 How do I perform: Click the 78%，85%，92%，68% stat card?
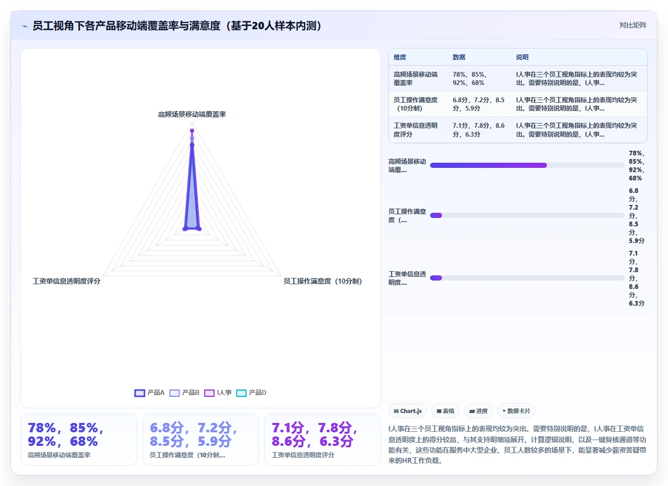(x=79, y=439)
